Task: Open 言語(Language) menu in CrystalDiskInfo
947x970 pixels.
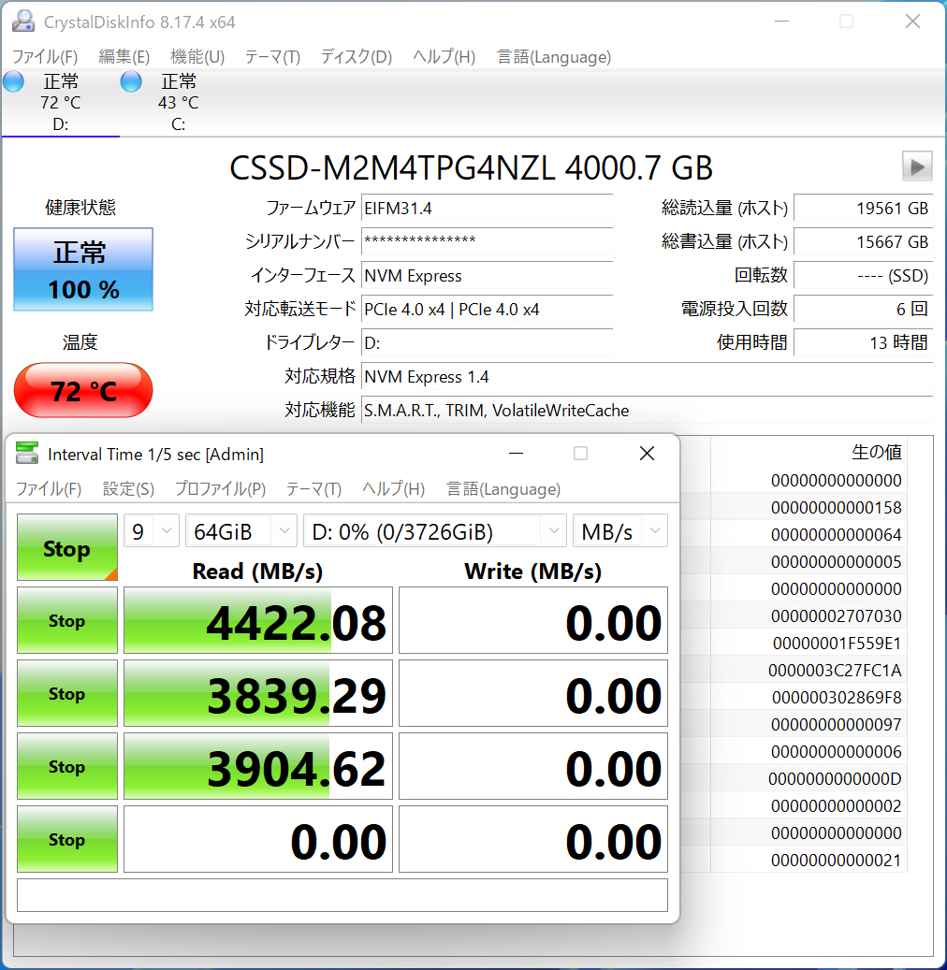Action: click(553, 57)
